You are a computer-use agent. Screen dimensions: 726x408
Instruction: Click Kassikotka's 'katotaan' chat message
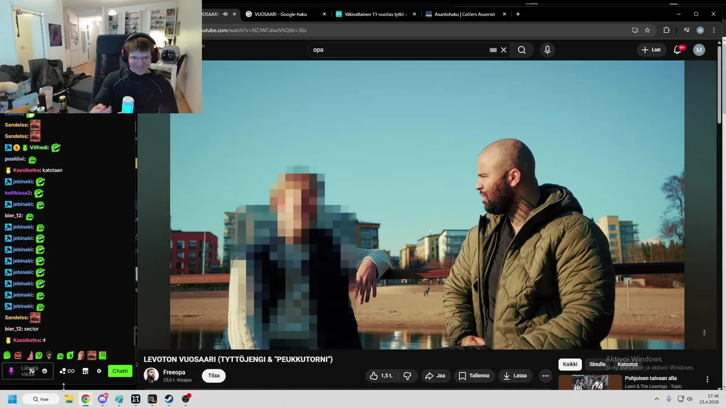click(x=52, y=170)
